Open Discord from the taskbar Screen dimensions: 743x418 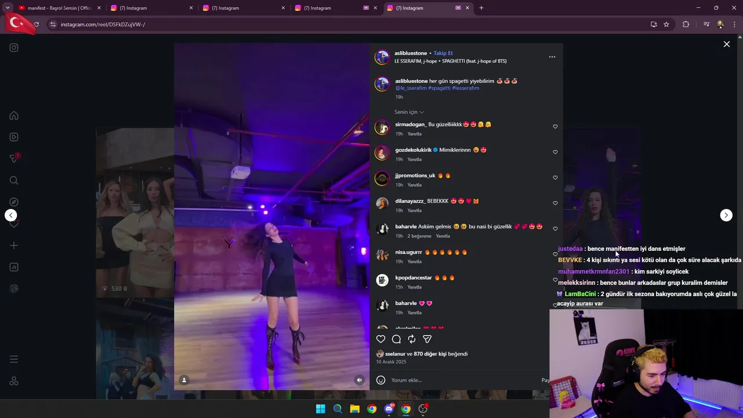[389, 409]
